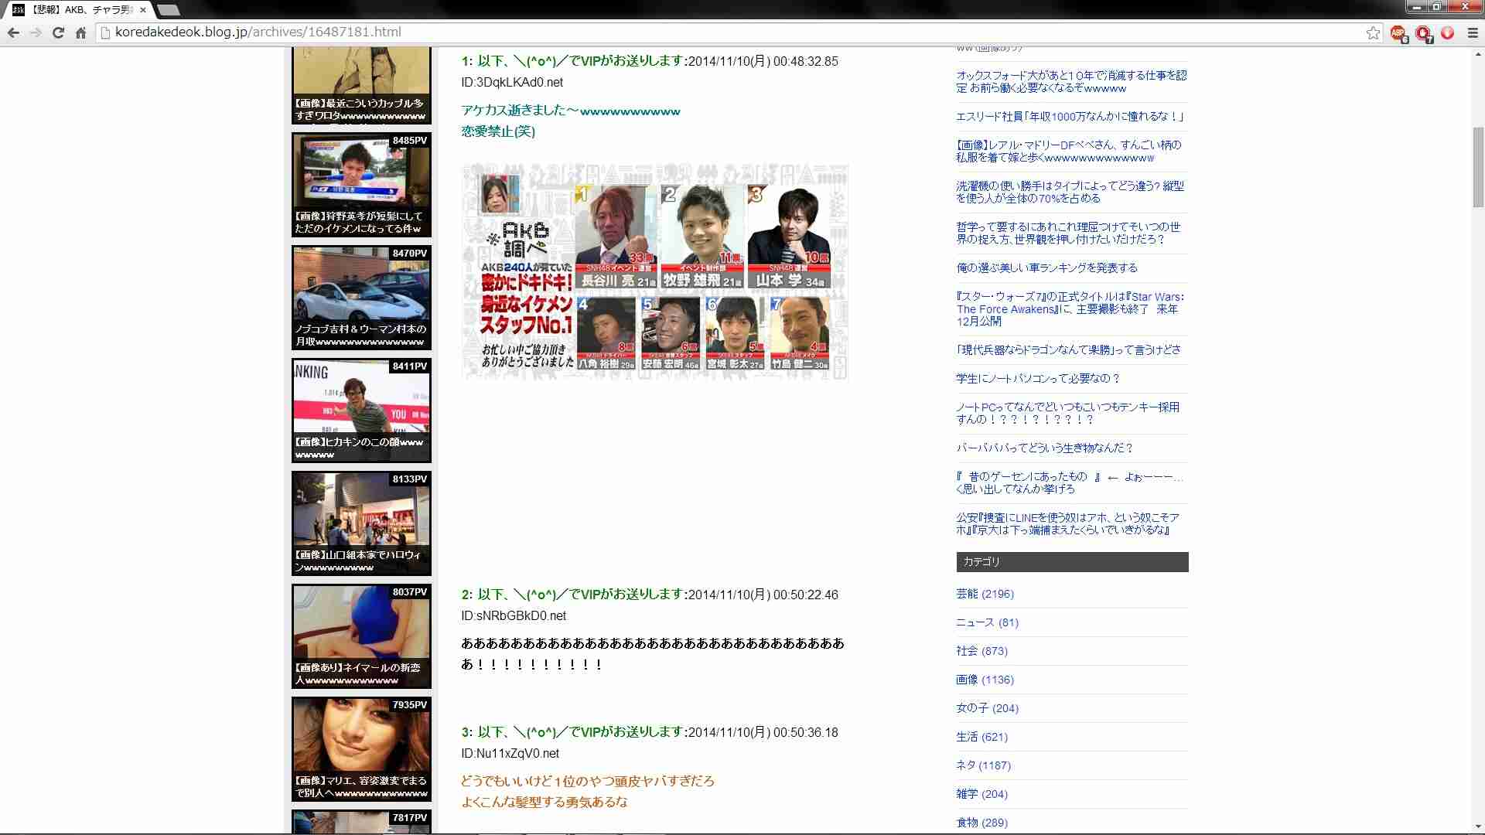Open the 8470PV ノブコブ吉村 car thumbnail
Viewport: 1485px width, 835px height.
point(361,298)
